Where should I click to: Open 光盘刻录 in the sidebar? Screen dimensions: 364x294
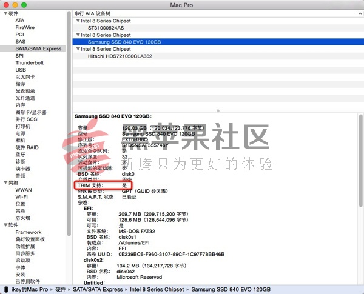coord(25,91)
